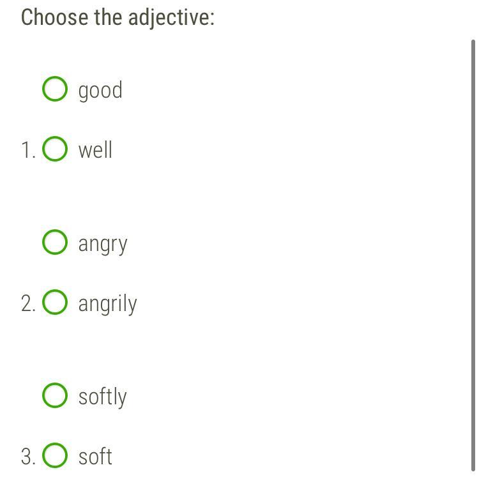
Task: Click the 'angrily' option text
Action: pyautogui.click(x=107, y=303)
